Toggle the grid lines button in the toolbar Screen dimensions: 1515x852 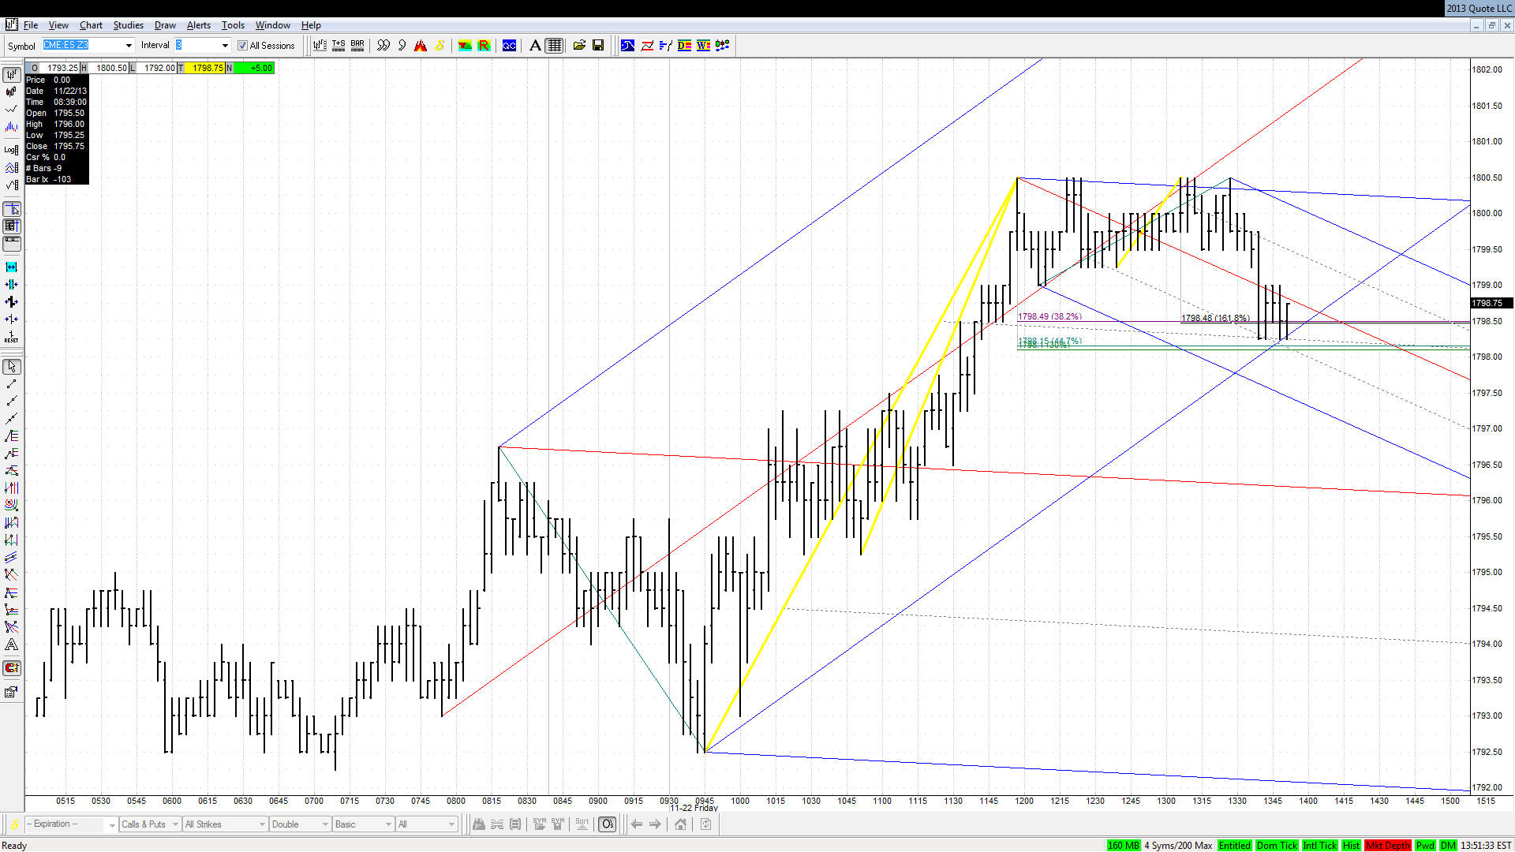(555, 46)
